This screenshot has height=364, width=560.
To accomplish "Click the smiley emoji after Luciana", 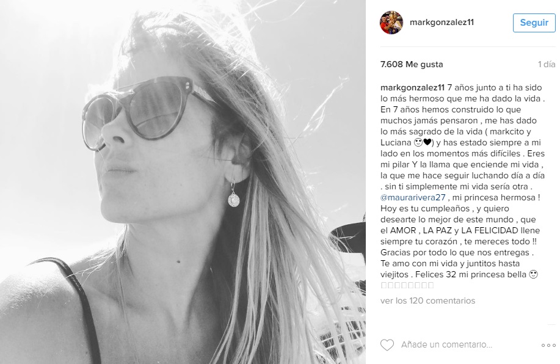I will (418, 142).
